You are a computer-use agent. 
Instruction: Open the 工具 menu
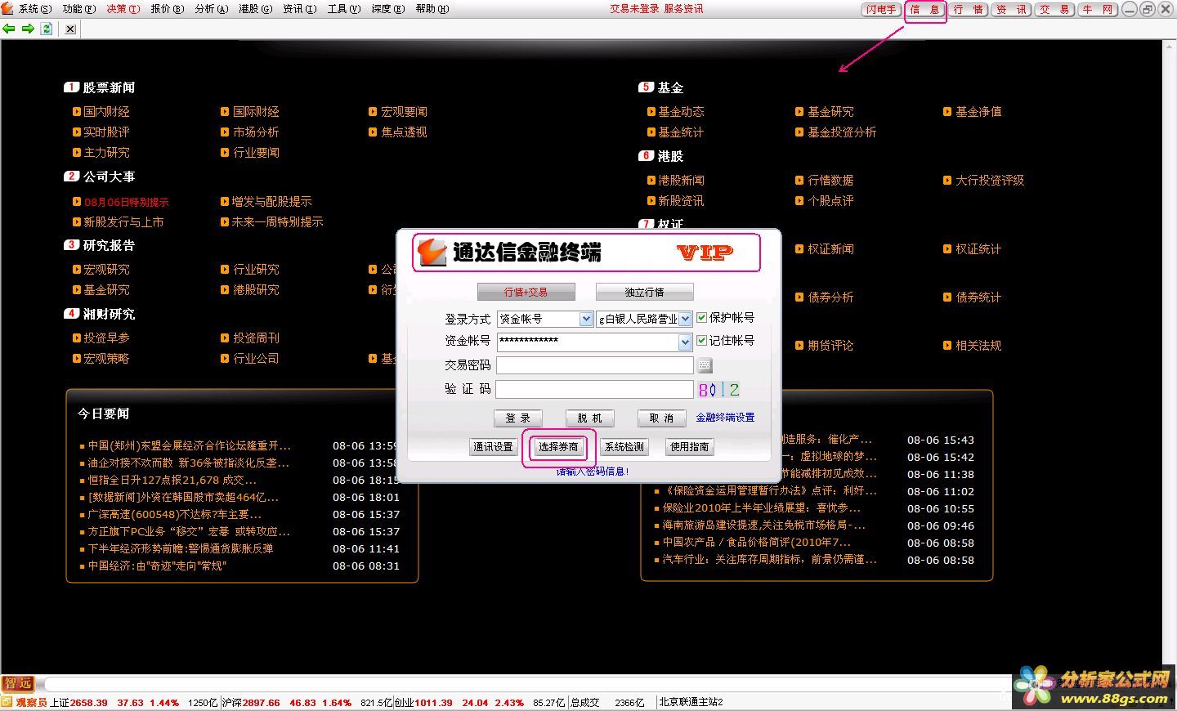pyautogui.click(x=343, y=9)
